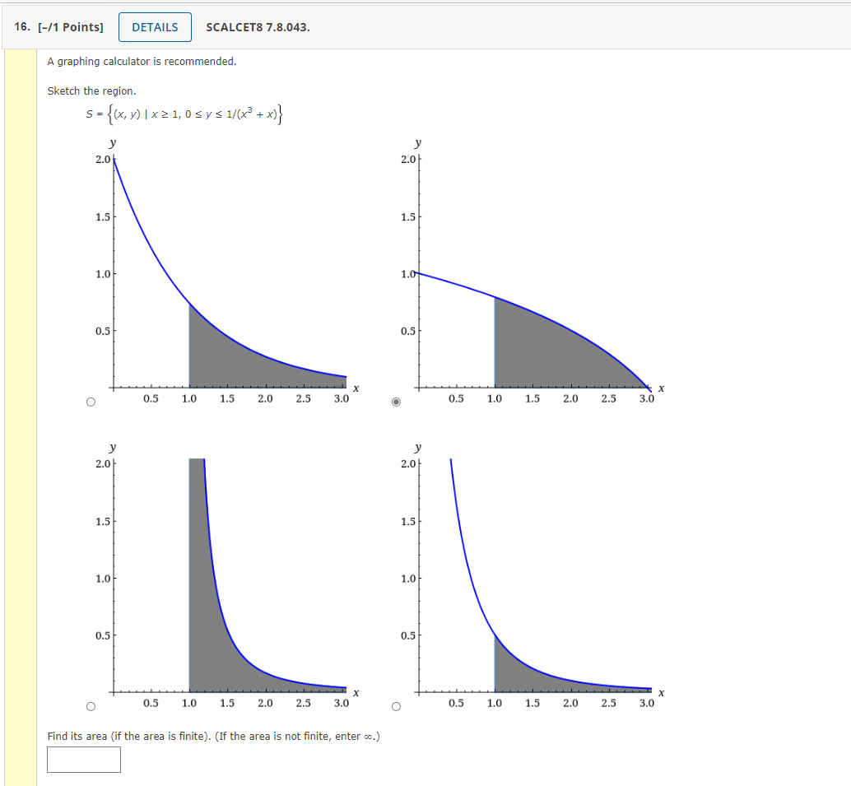The image size is (851, 786).
Task: Click the currently selected answer choice
Action: pyautogui.click(x=396, y=402)
